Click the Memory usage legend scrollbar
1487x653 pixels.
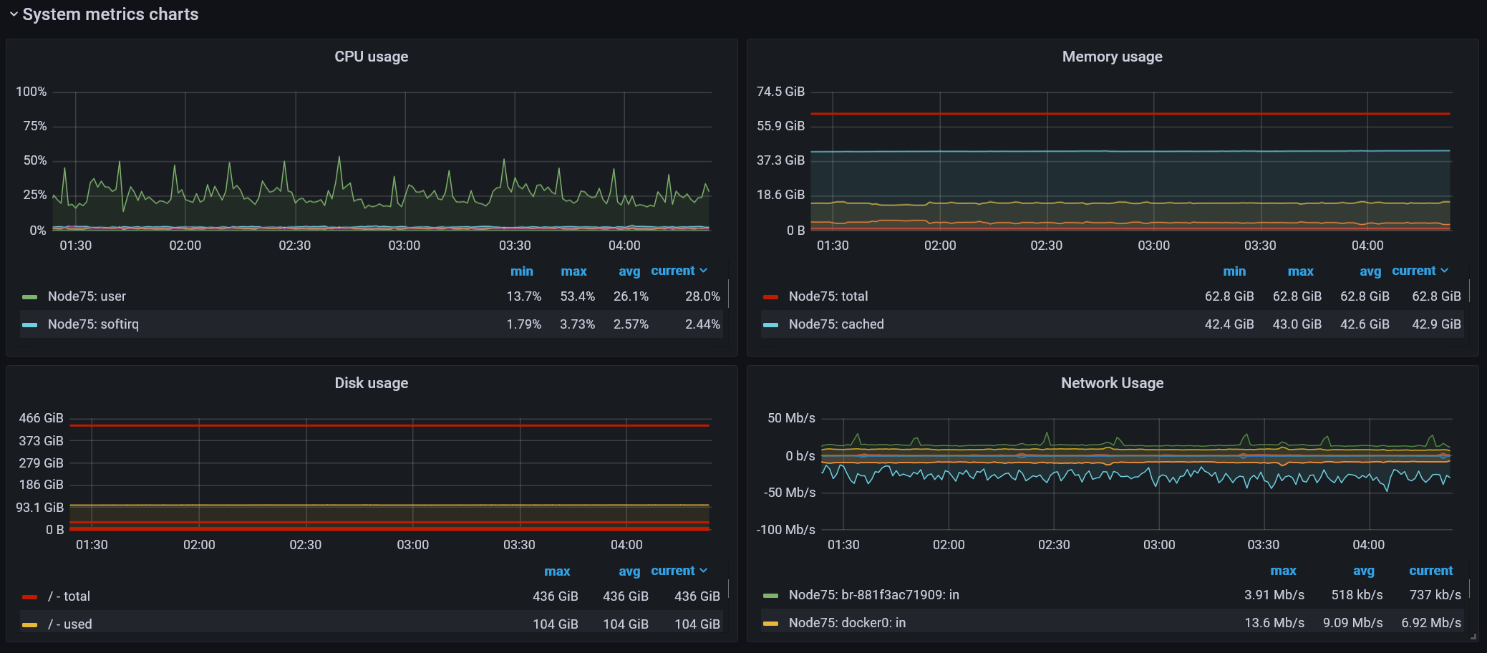point(1470,291)
